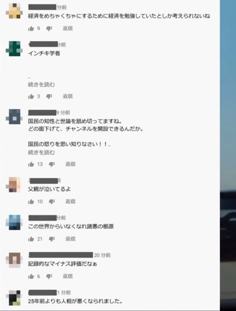Reply to the 経済をめちゃくちゃ comment
The width and height of the screenshot is (236, 311).
(x=68, y=28)
